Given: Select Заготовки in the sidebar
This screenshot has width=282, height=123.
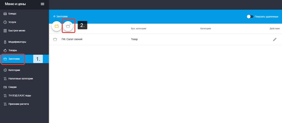Looking at the screenshot, I should click(x=14, y=59).
